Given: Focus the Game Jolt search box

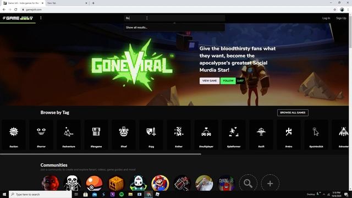Looking at the screenshot, I should pyautogui.click(x=174, y=18).
